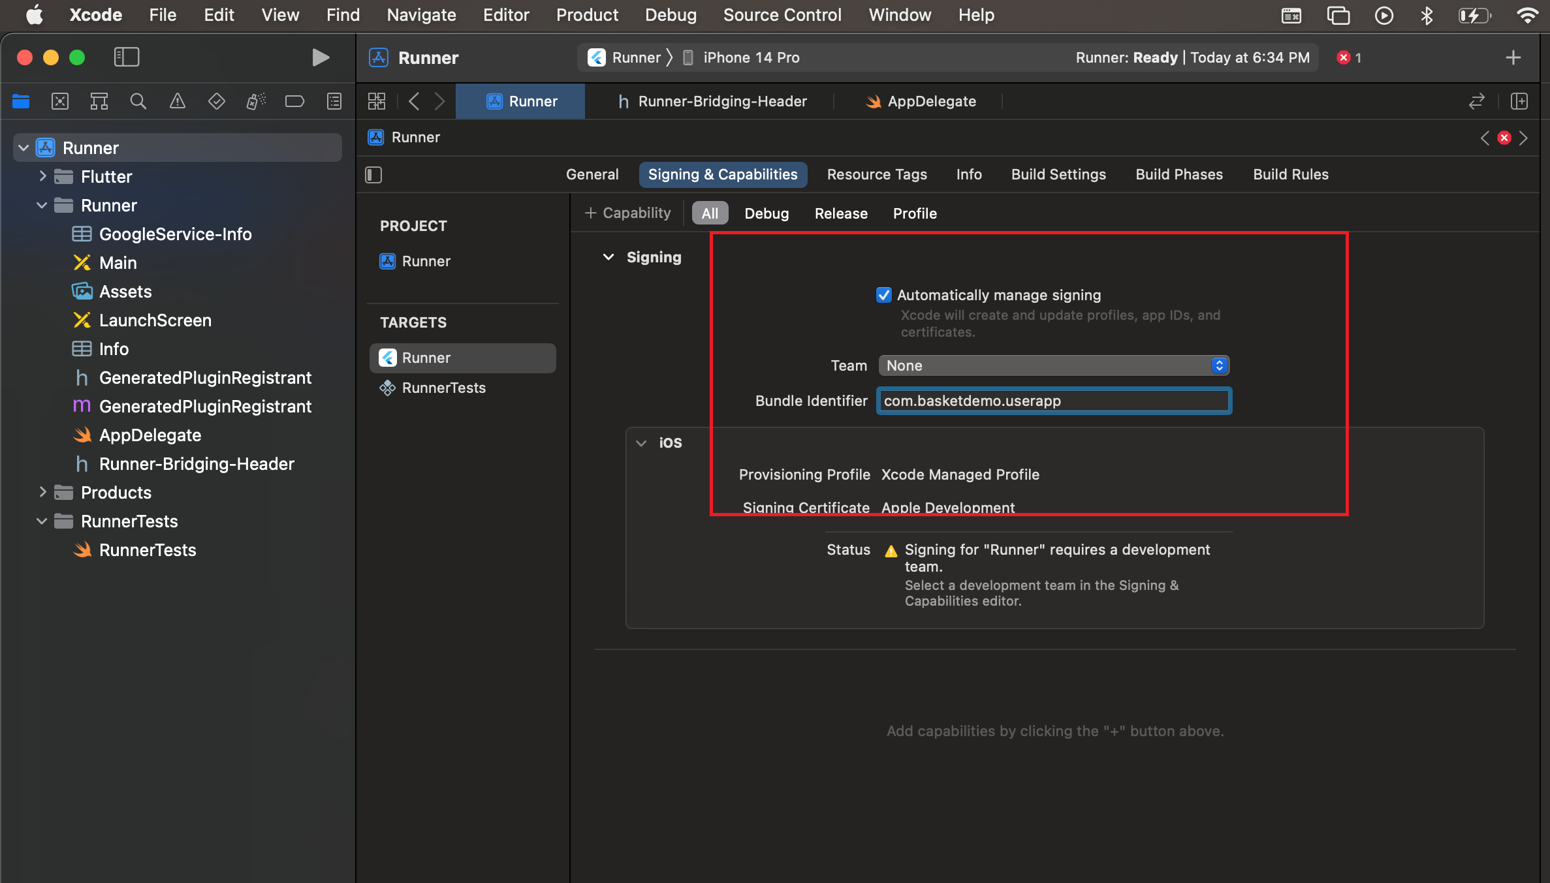Click the + Capability button
Image resolution: width=1550 pixels, height=883 pixels.
coord(627,213)
